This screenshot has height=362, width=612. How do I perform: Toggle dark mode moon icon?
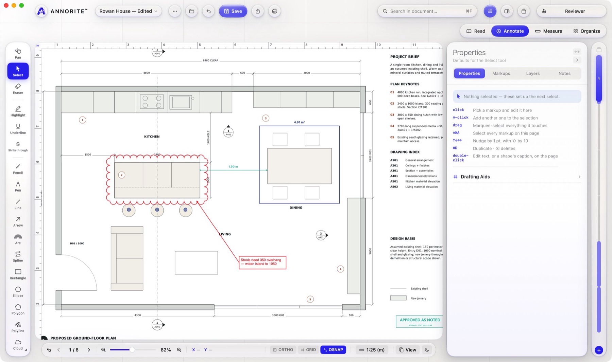(427, 350)
